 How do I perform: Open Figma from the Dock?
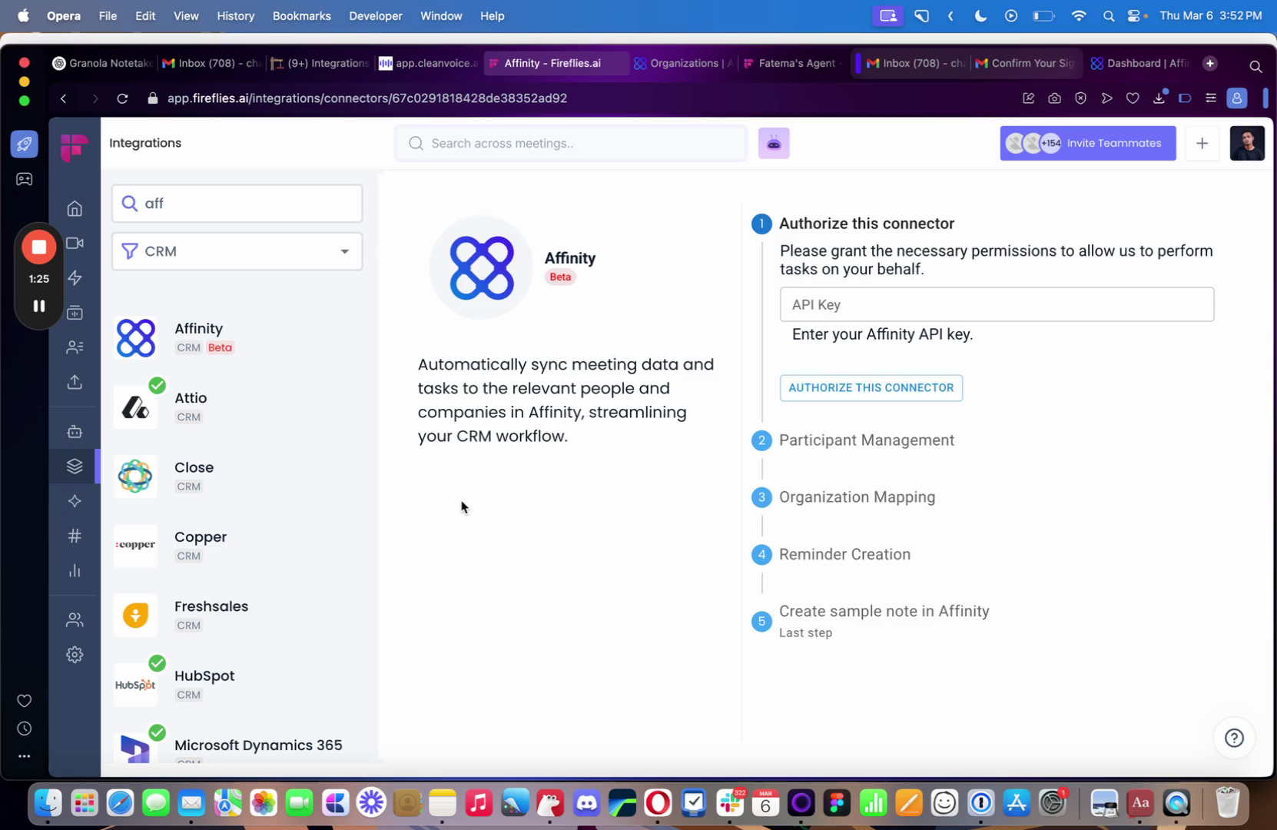point(837,803)
